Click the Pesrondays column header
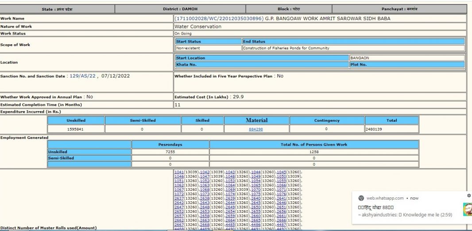This screenshot has height=231, width=472. (x=170, y=144)
